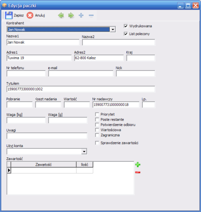Open the Kontrahent dropdown list

click(x=112, y=29)
